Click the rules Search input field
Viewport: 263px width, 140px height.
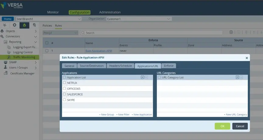pyautogui.click(x=152, y=33)
